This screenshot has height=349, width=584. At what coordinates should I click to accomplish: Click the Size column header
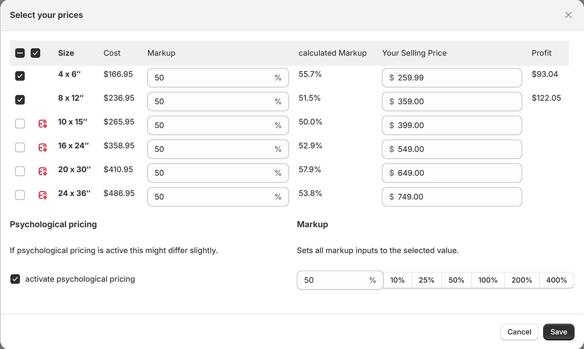[66, 53]
